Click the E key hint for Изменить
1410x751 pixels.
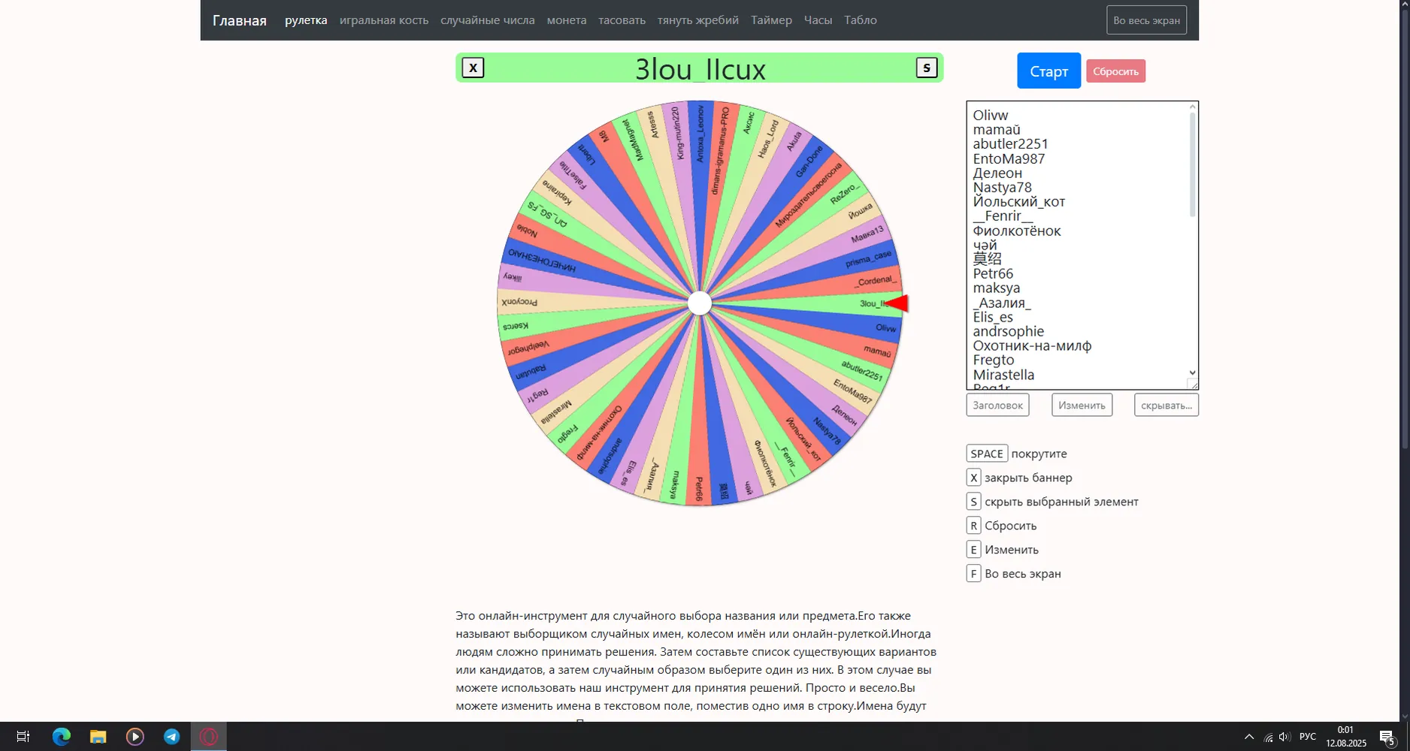pos(973,550)
